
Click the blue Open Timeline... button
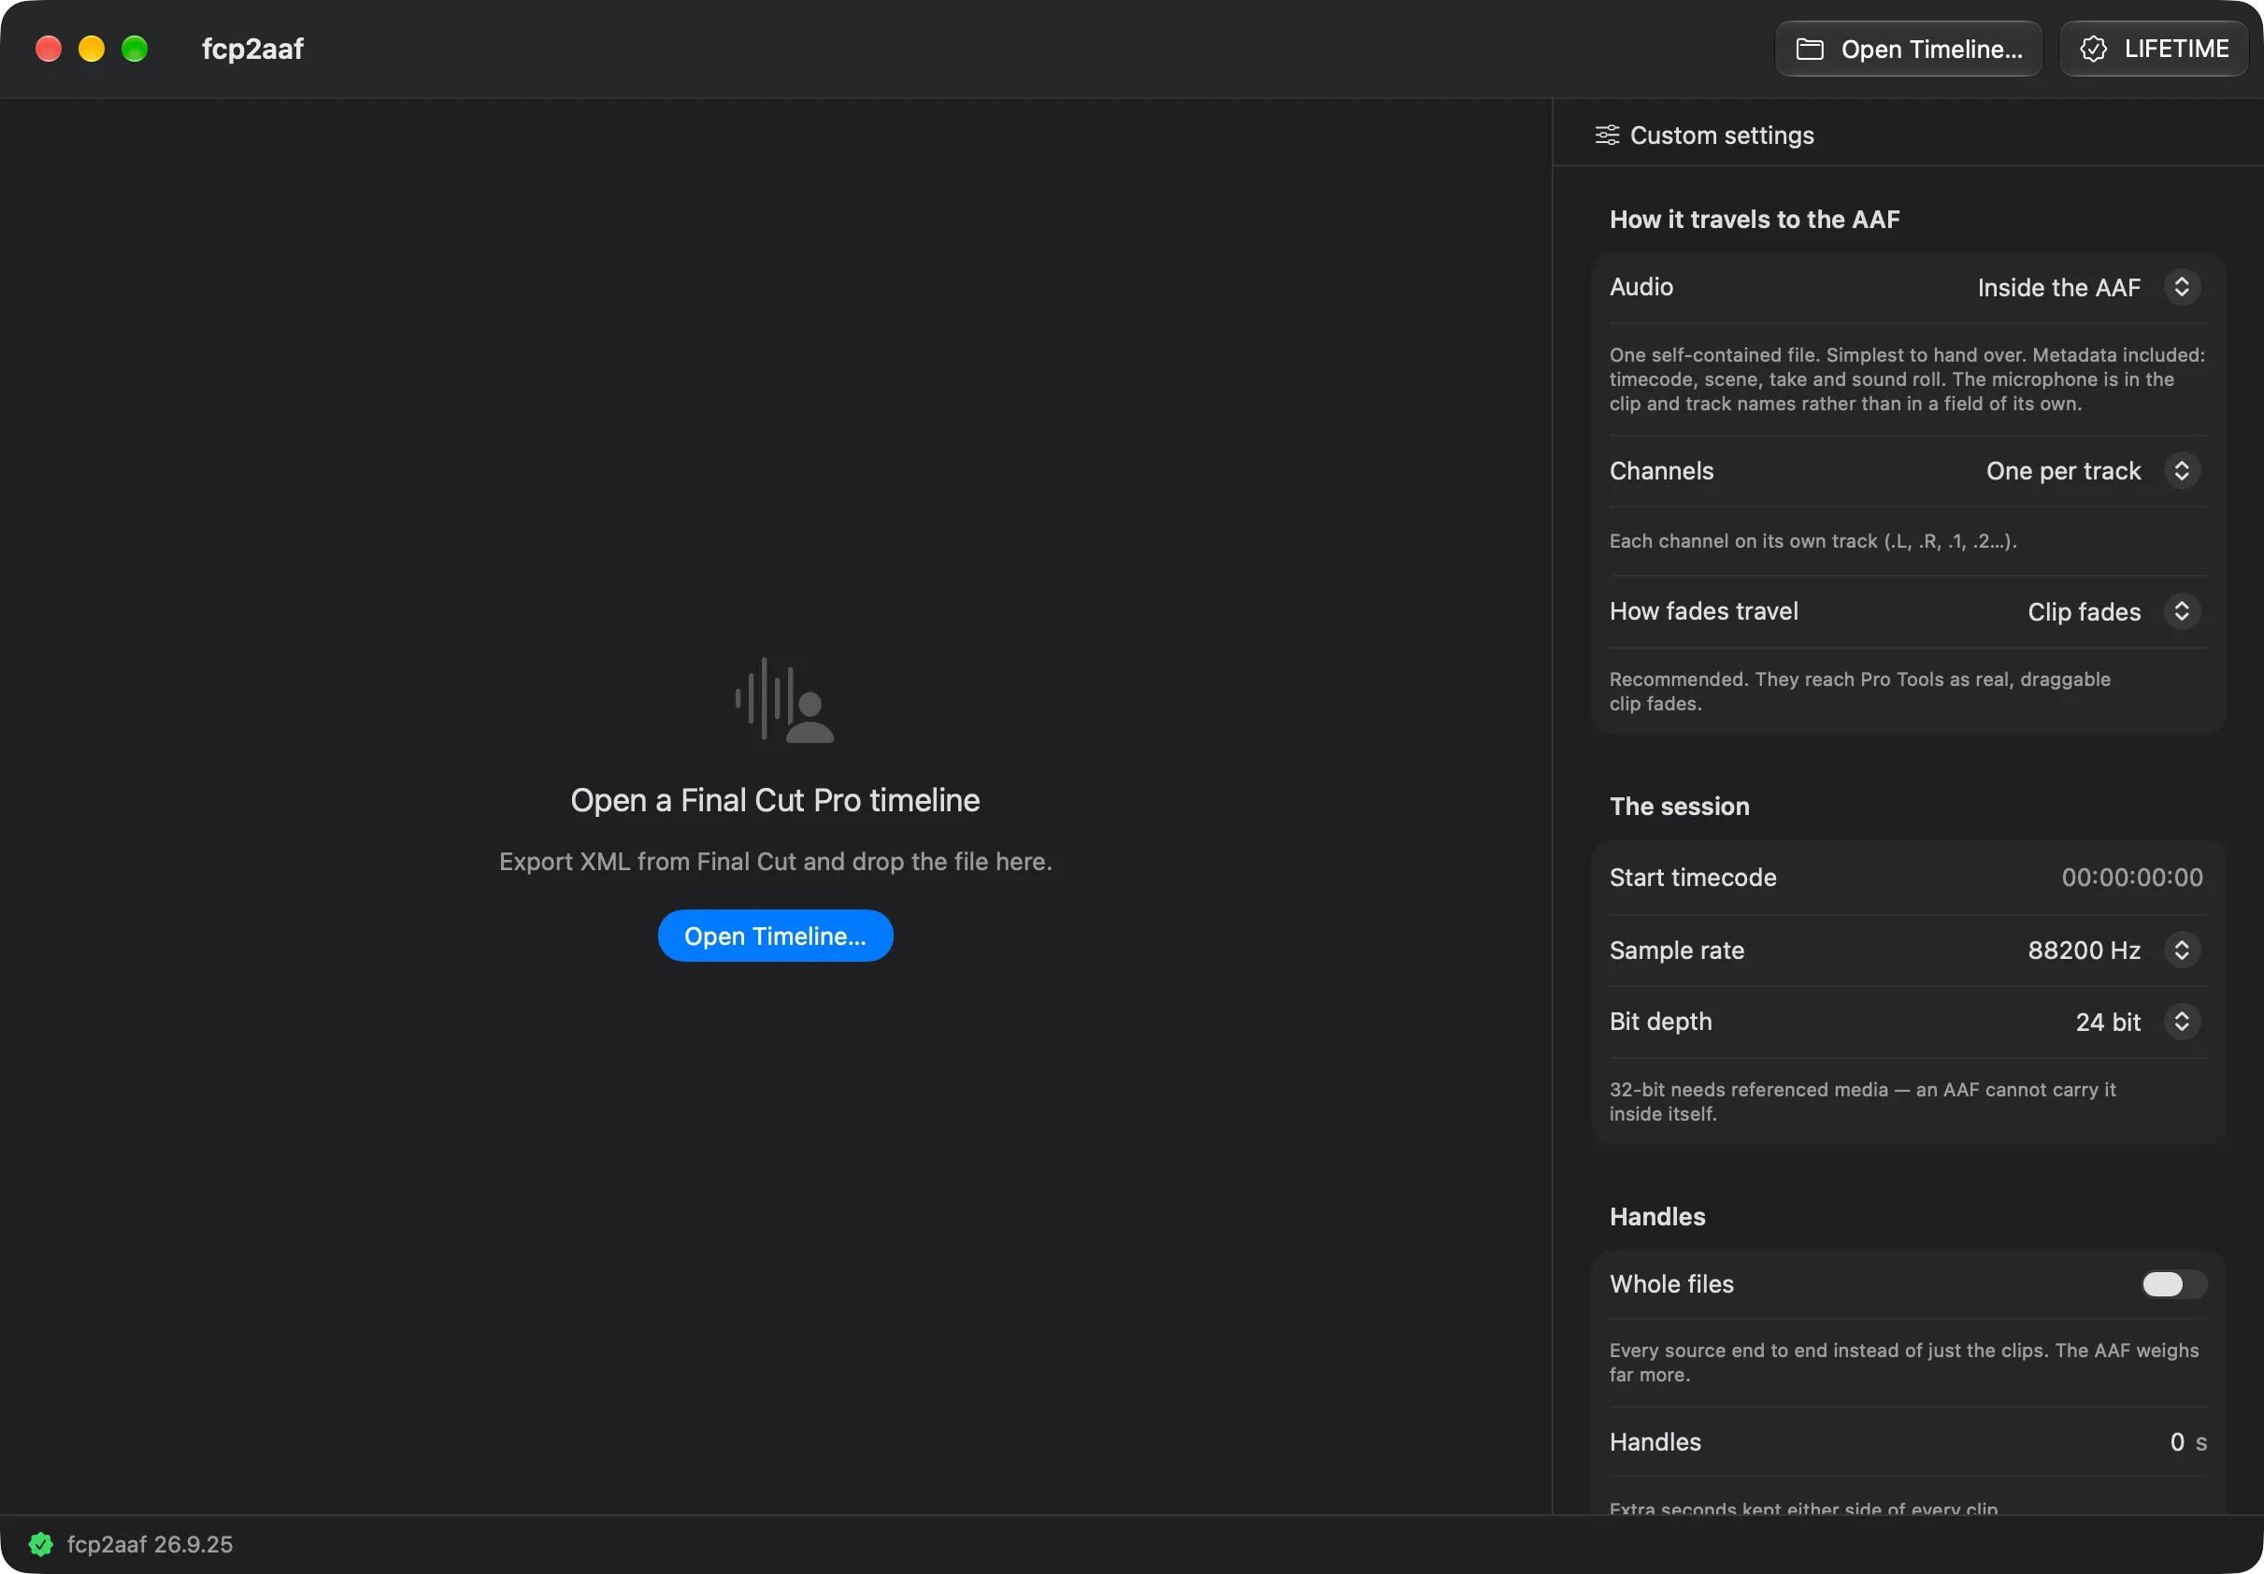point(775,936)
